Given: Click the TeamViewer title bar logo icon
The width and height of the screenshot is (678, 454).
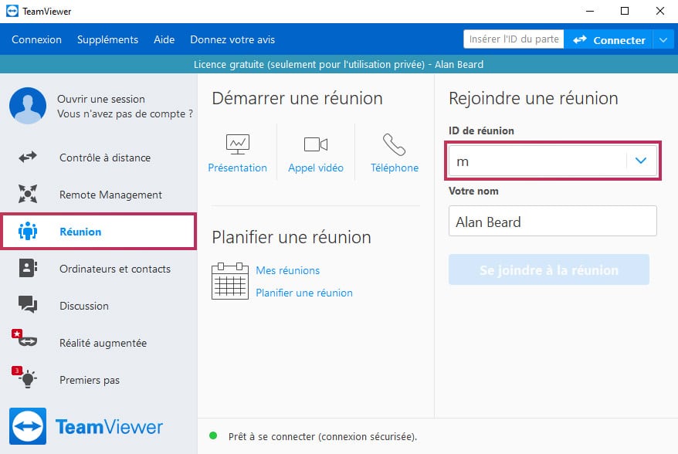Looking at the screenshot, I should coord(12,11).
